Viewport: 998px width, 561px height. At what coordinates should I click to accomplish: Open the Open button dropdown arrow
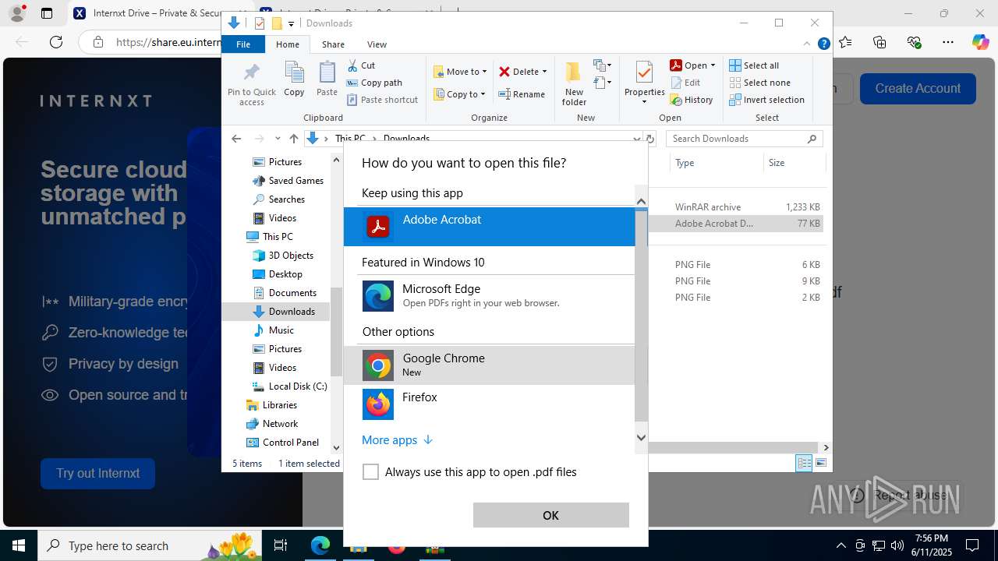click(x=713, y=65)
